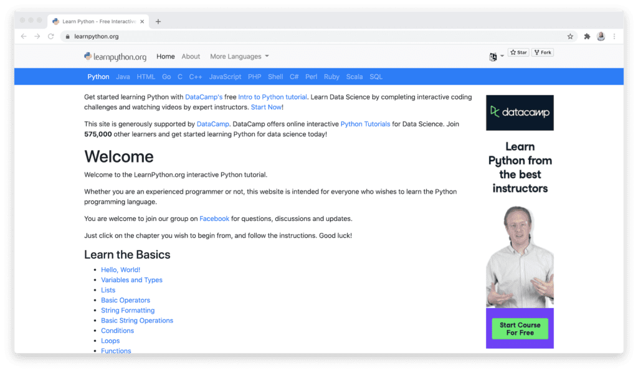Switch to the JavaScript tutorial tab
638x371 pixels.
(225, 77)
